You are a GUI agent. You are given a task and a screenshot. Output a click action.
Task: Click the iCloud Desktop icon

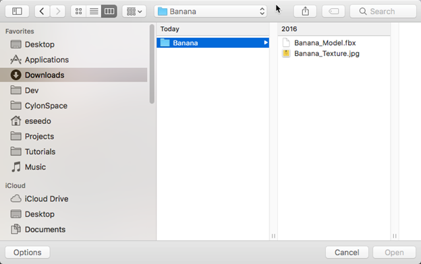point(16,214)
